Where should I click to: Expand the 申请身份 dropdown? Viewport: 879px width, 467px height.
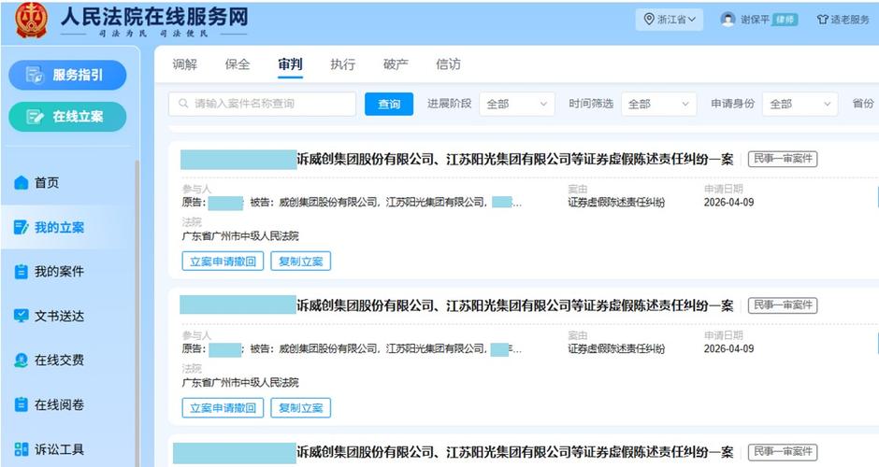[x=800, y=104]
